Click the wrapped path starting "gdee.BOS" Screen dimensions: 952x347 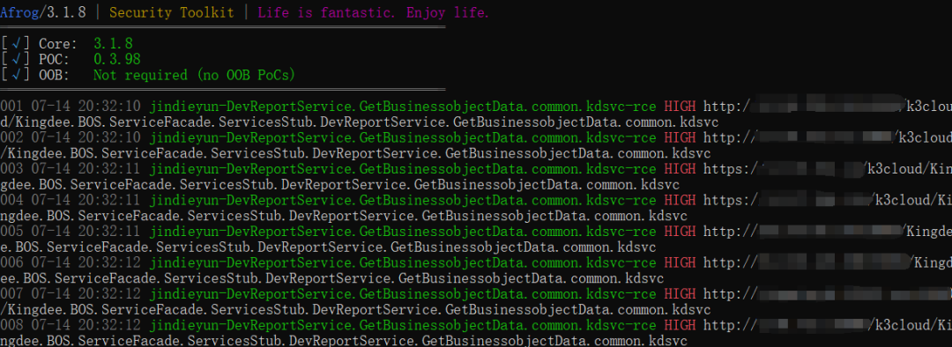pos(340,185)
